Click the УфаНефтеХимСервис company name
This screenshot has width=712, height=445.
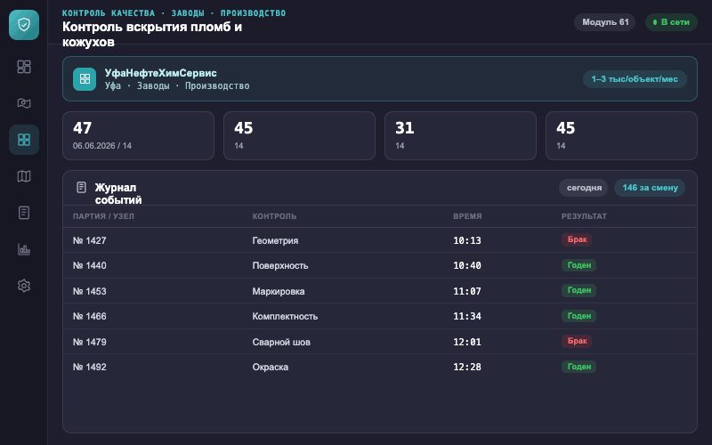coord(161,73)
